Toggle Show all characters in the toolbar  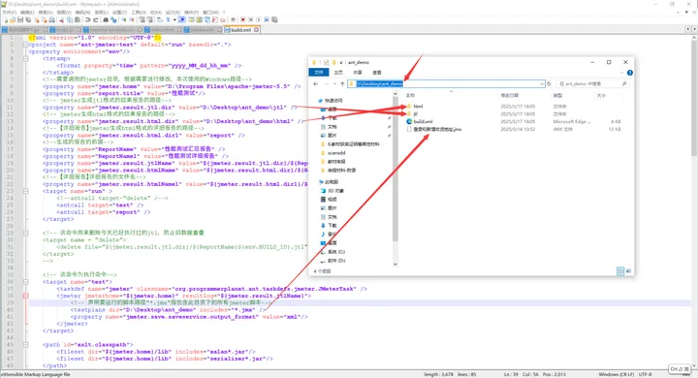(x=168, y=20)
